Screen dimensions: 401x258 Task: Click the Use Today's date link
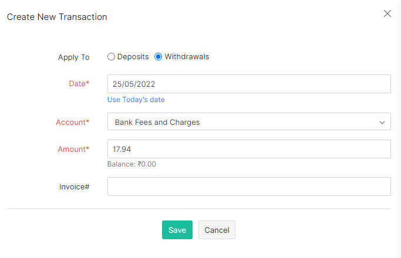pyautogui.click(x=136, y=100)
